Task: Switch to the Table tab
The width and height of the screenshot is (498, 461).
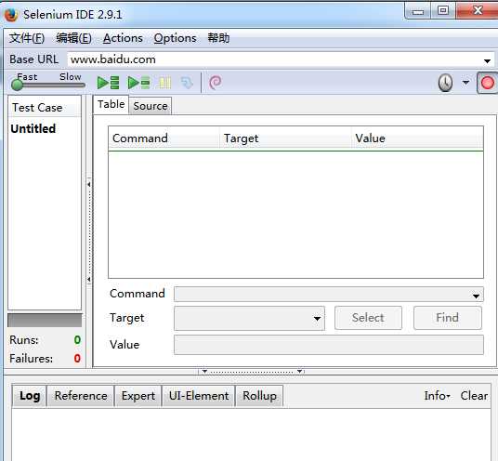Action: coord(111,104)
